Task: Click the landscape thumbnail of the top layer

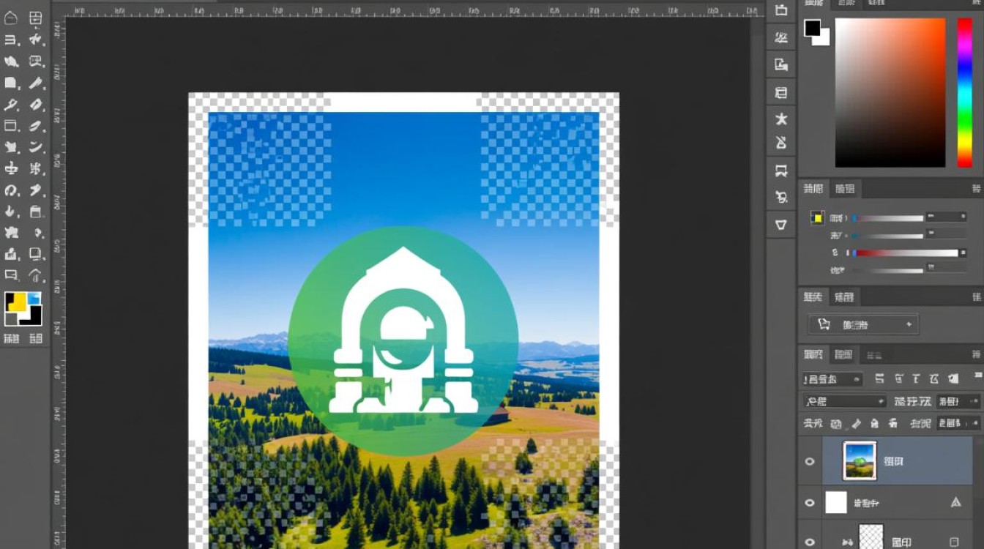Action: click(859, 461)
